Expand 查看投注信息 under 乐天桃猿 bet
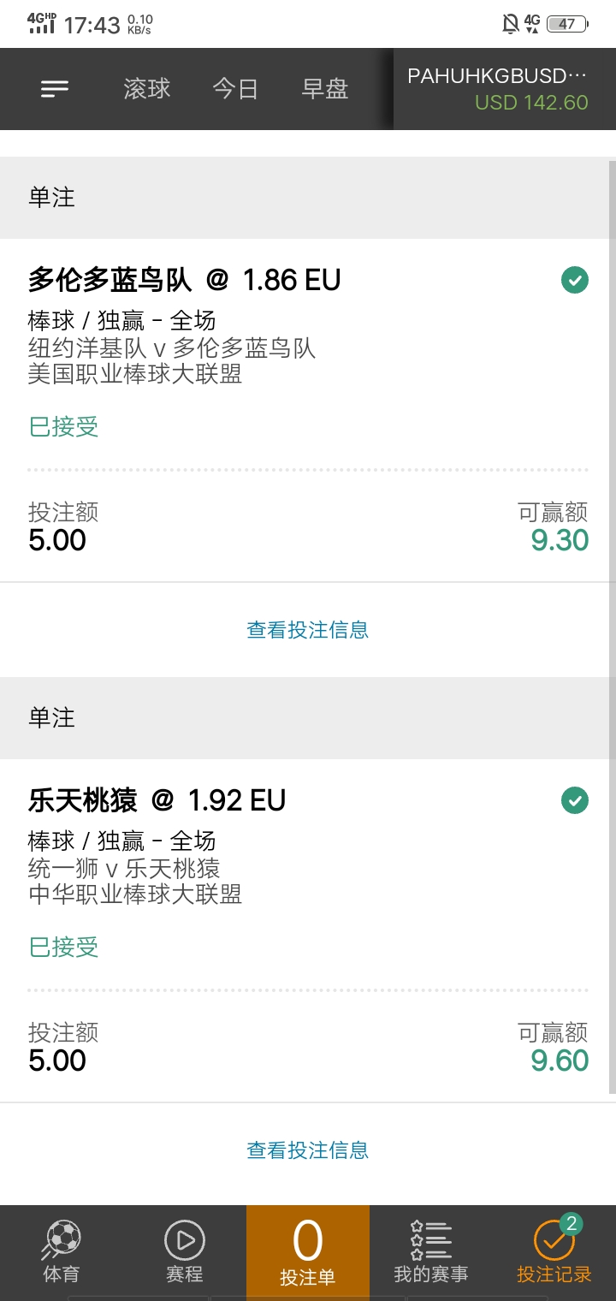The image size is (616, 1301). coord(308,1150)
